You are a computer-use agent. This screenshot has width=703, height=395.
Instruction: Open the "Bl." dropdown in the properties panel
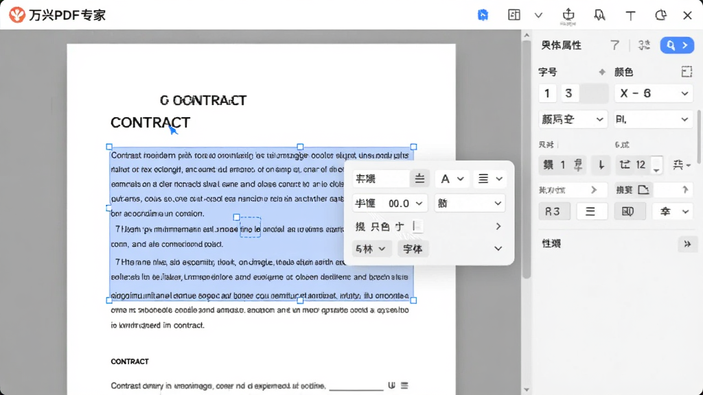(653, 119)
